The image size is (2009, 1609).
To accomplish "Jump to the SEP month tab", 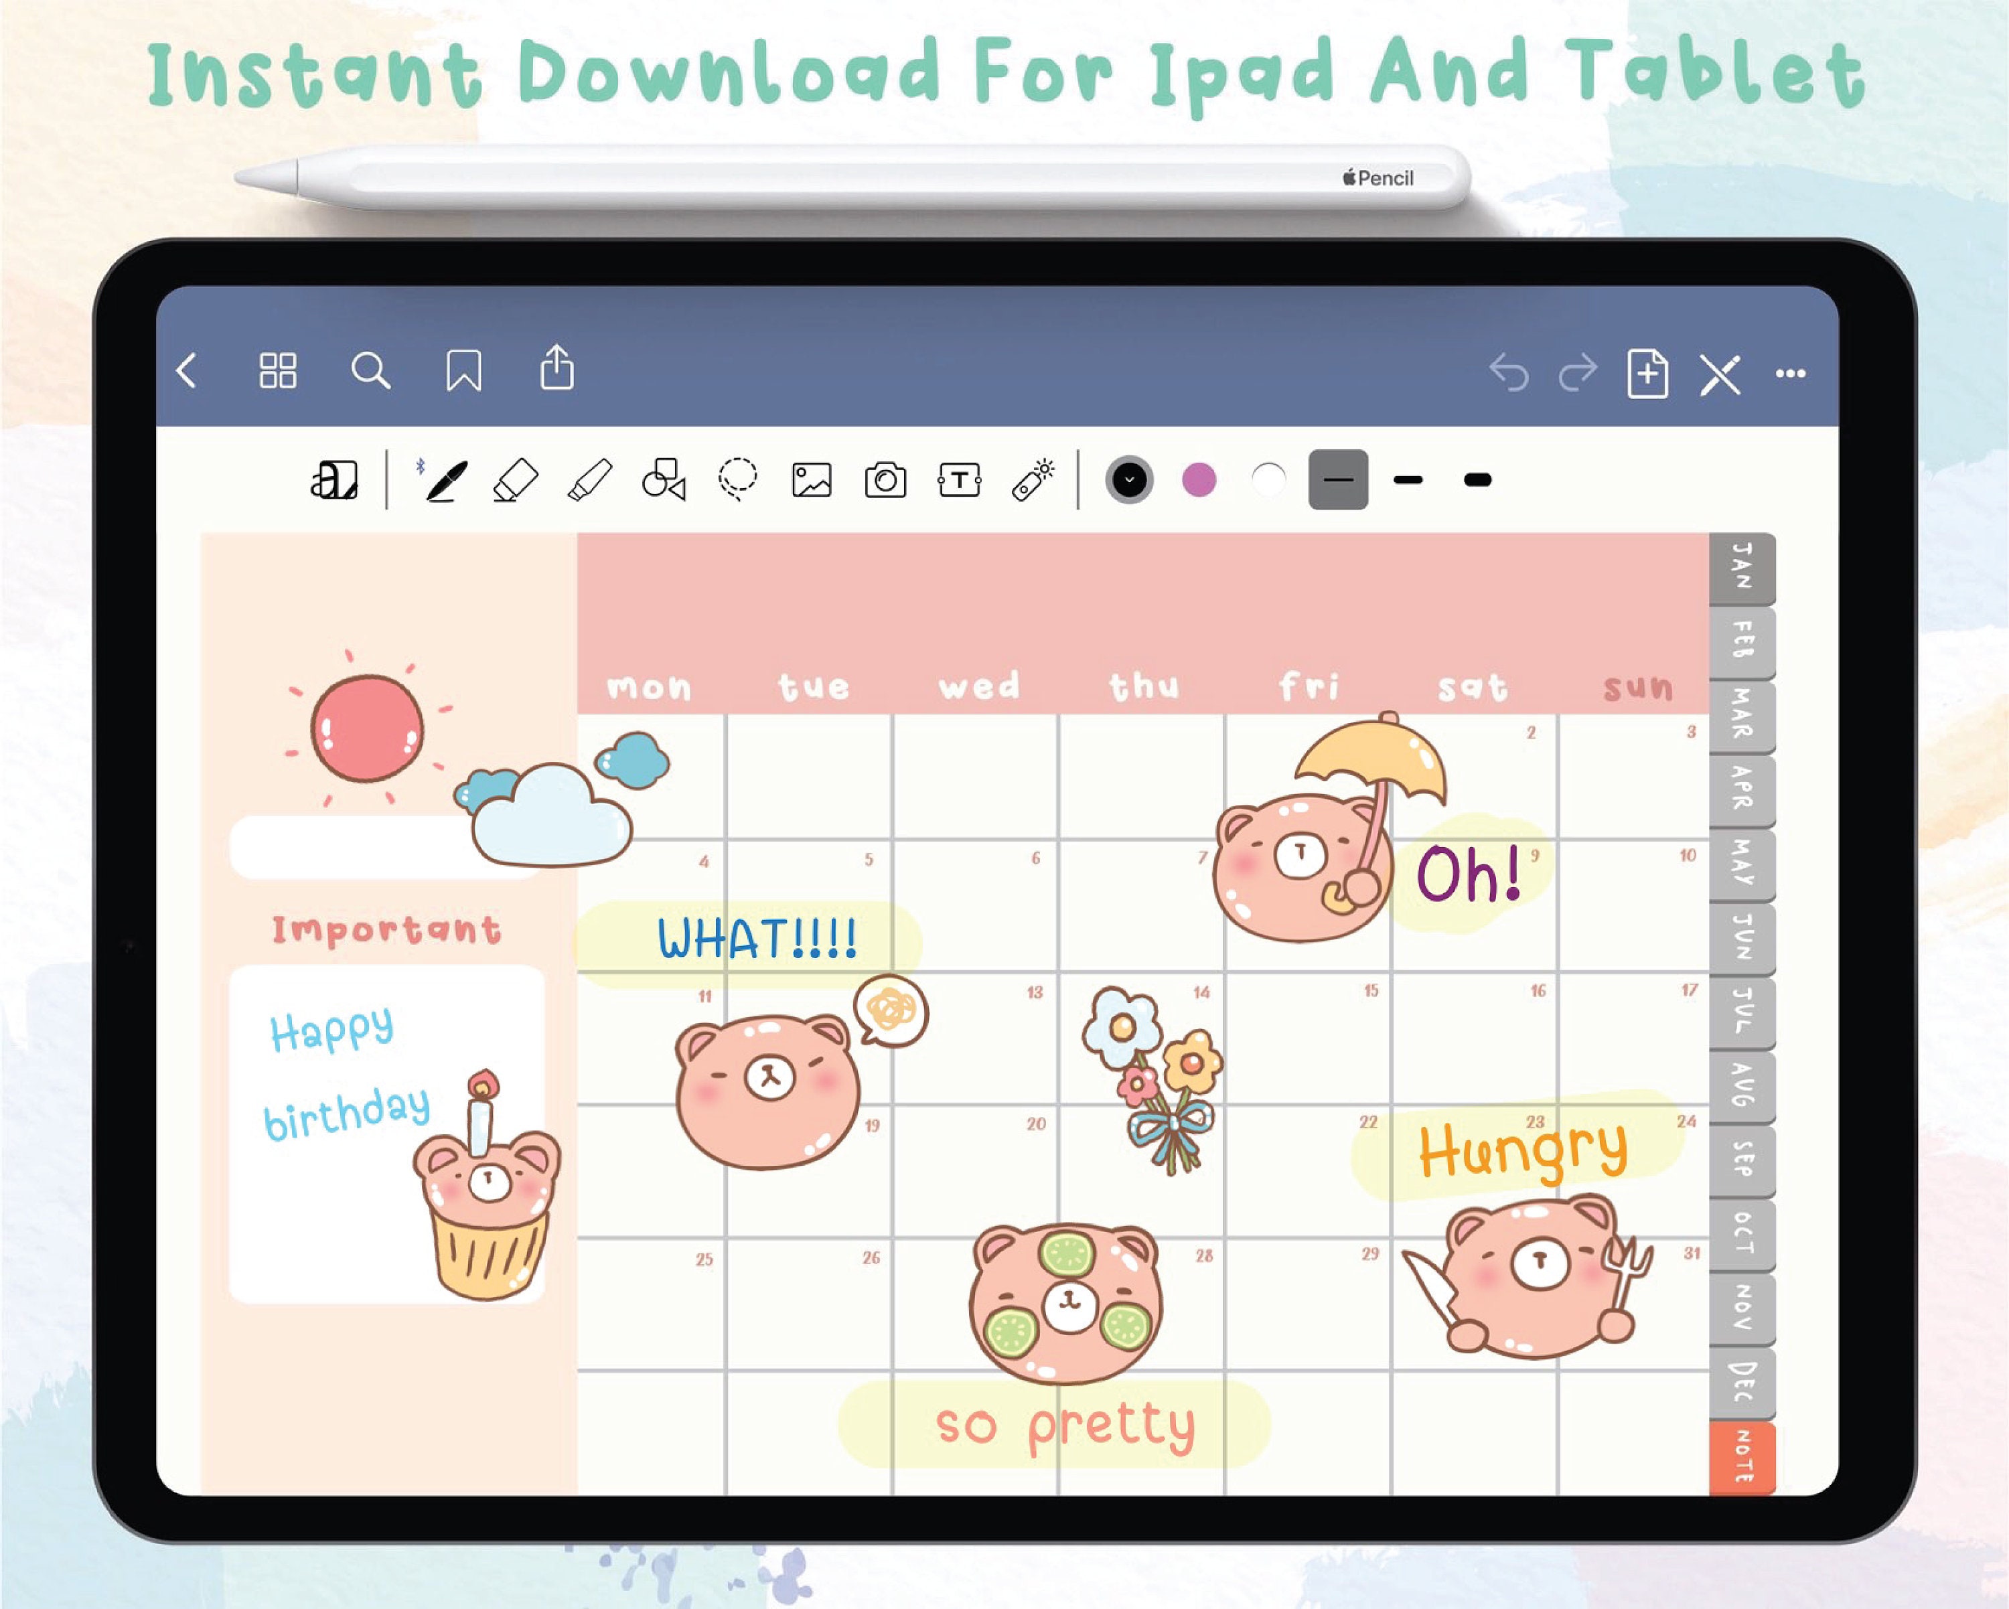I will point(1742,1161).
